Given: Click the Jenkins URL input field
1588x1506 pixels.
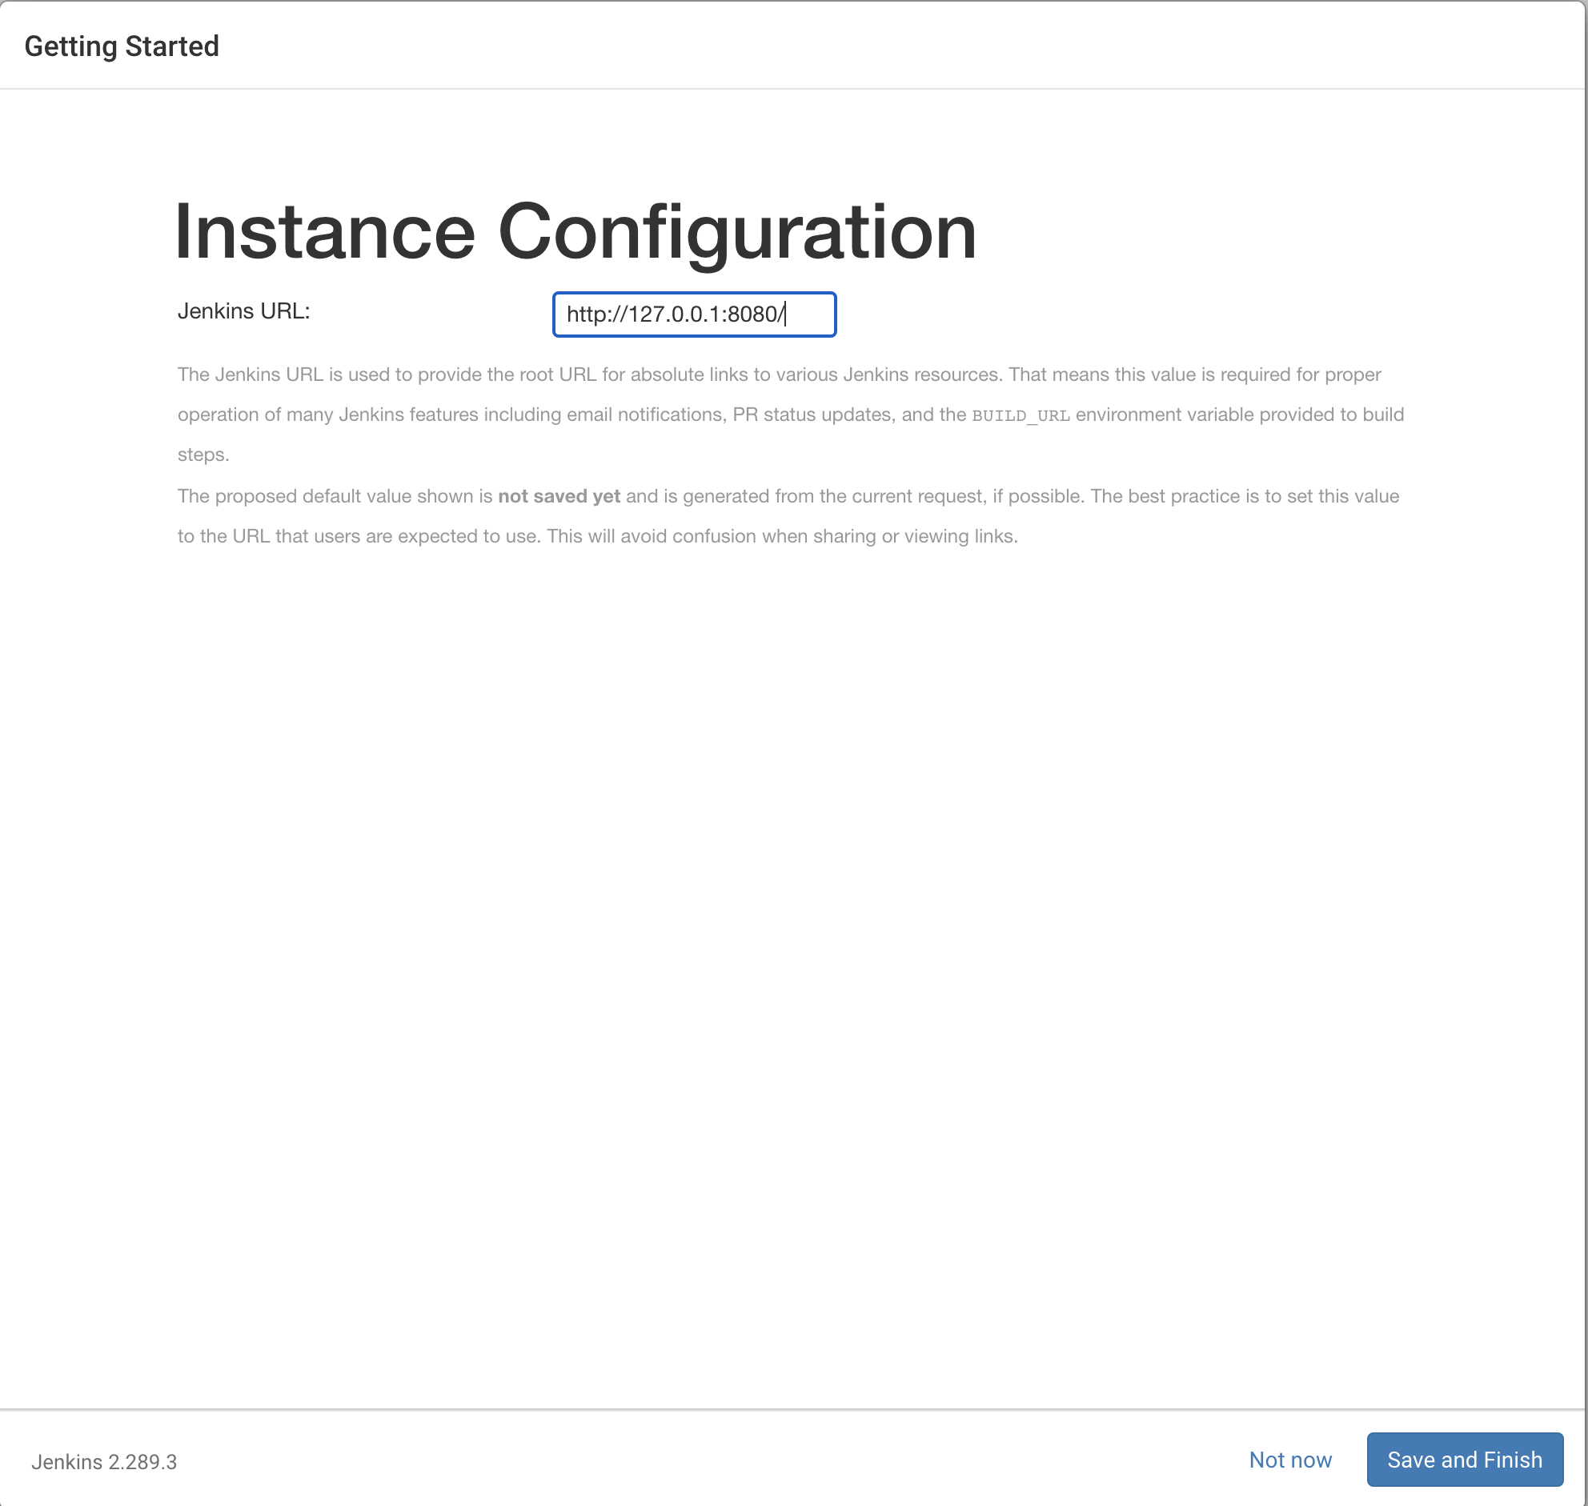Looking at the screenshot, I should point(694,314).
